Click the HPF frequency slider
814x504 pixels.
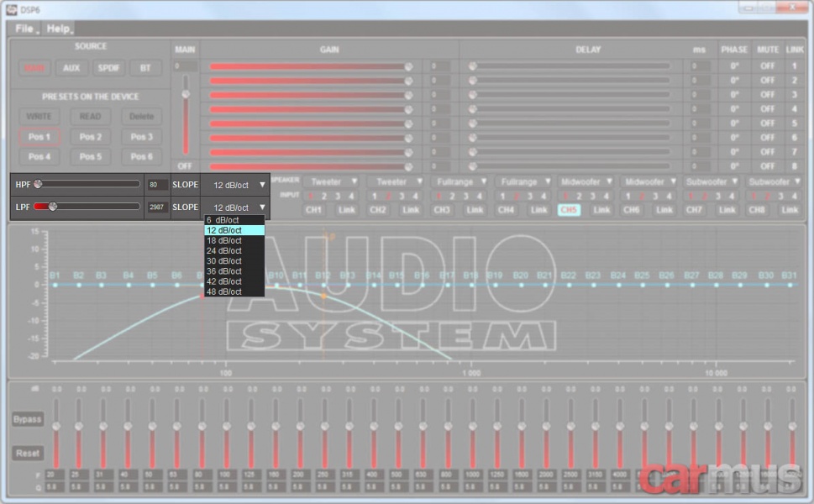tap(87, 184)
